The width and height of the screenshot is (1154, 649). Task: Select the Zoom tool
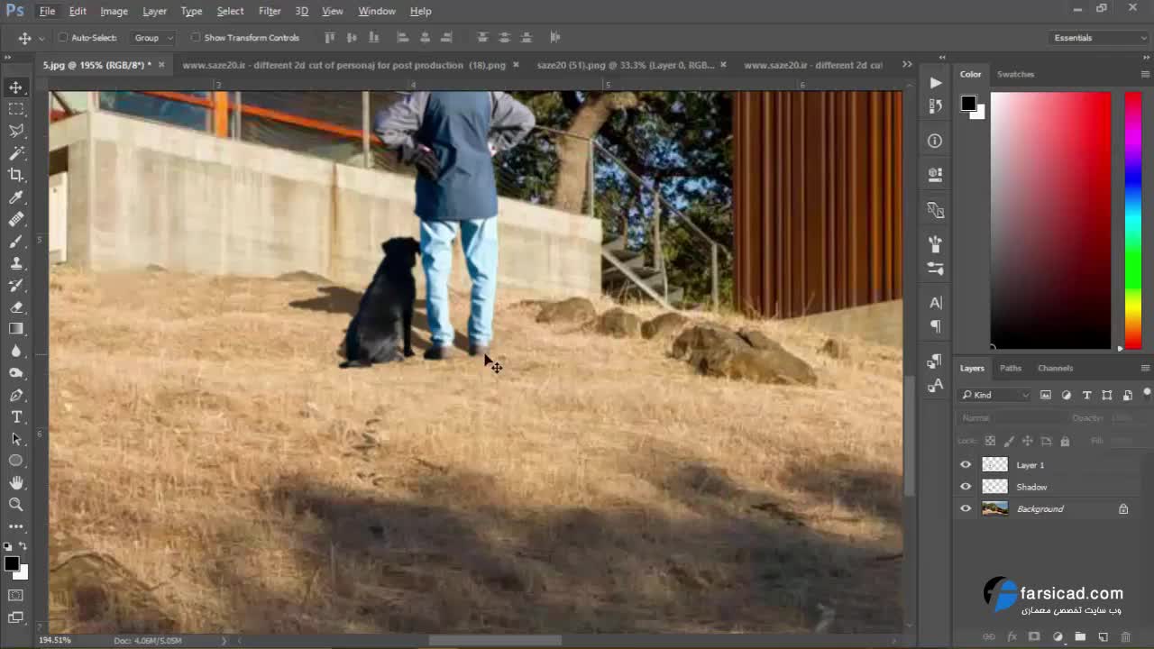pos(16,505)
